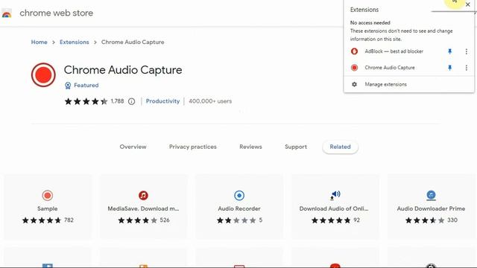Click the large Chrome Audio Capture record icon
The height and width of the screenshot is (268, 477).
pyautogui.click(x=43, y=74)
